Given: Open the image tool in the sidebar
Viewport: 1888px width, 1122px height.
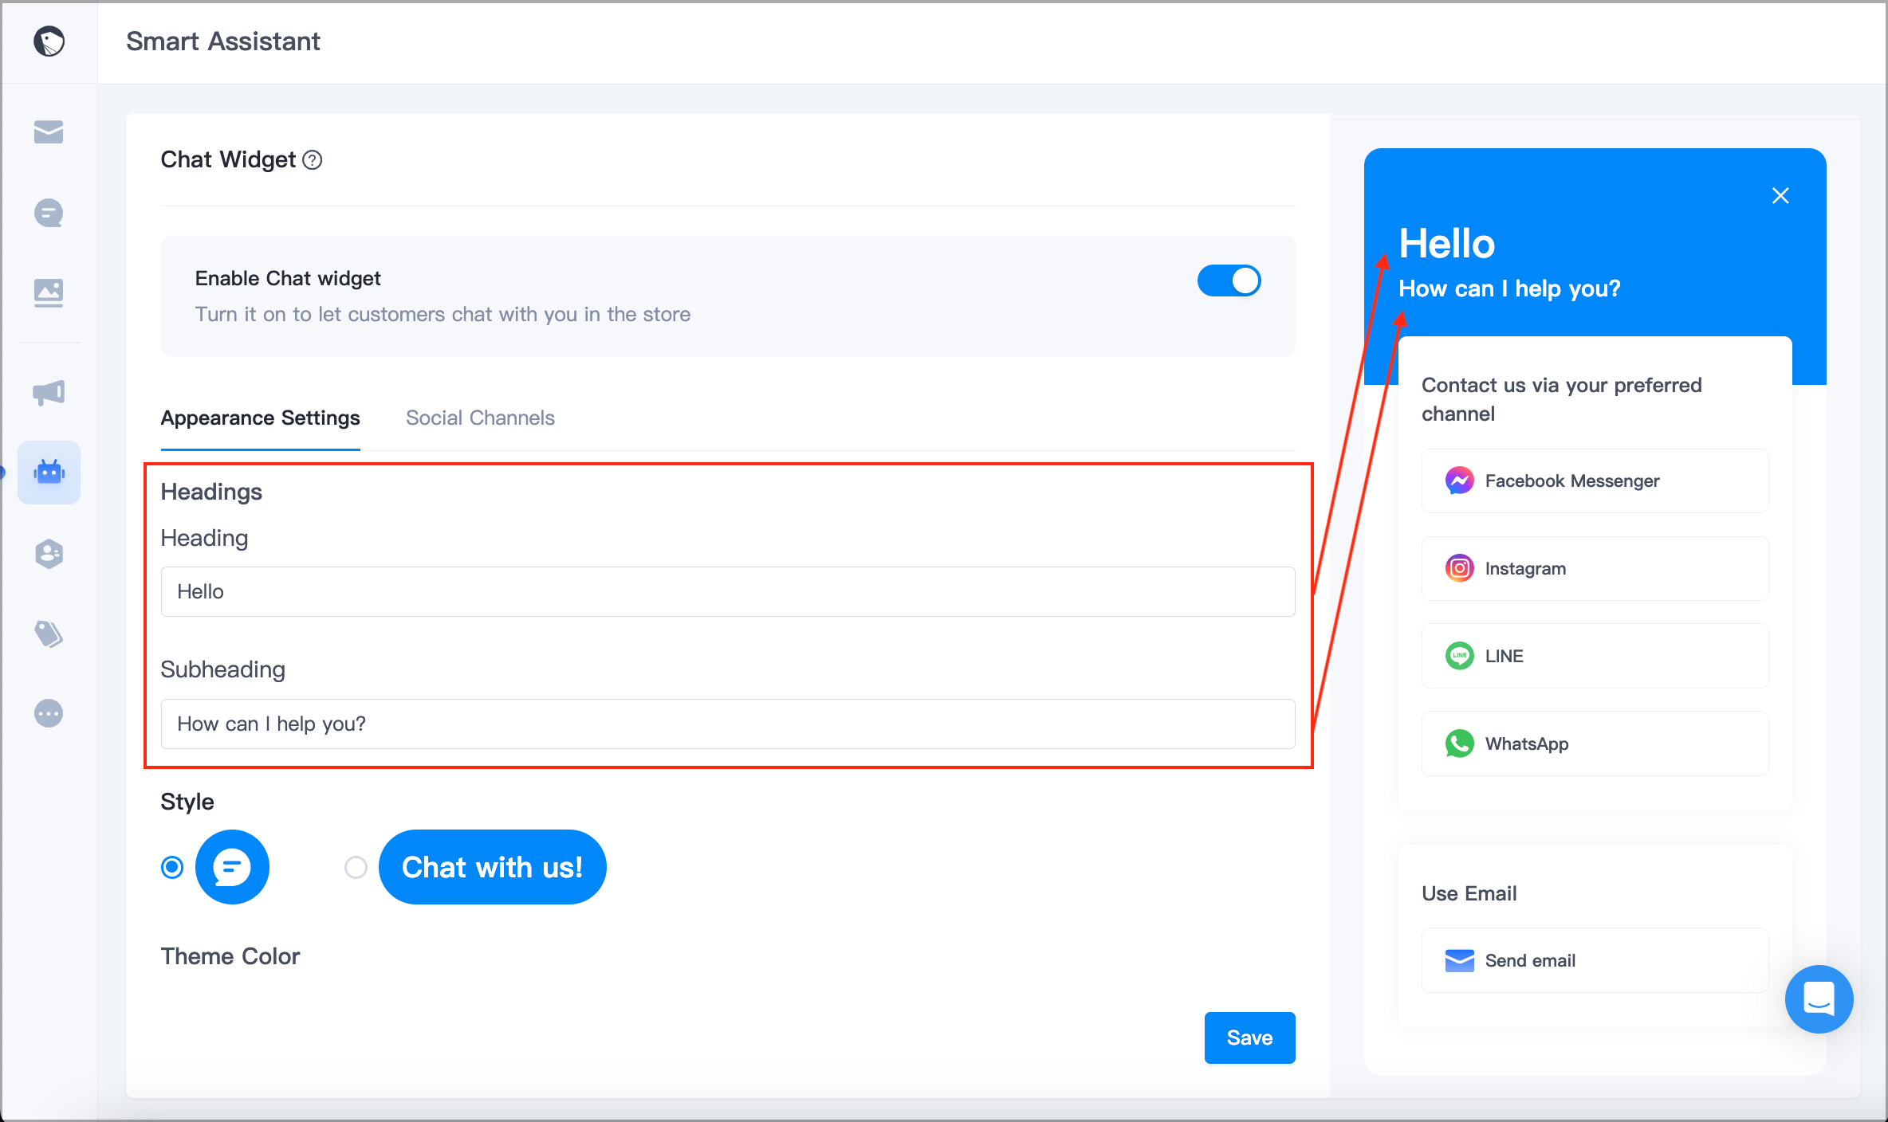Looking at the screenshot, I should tap(49, 292).
